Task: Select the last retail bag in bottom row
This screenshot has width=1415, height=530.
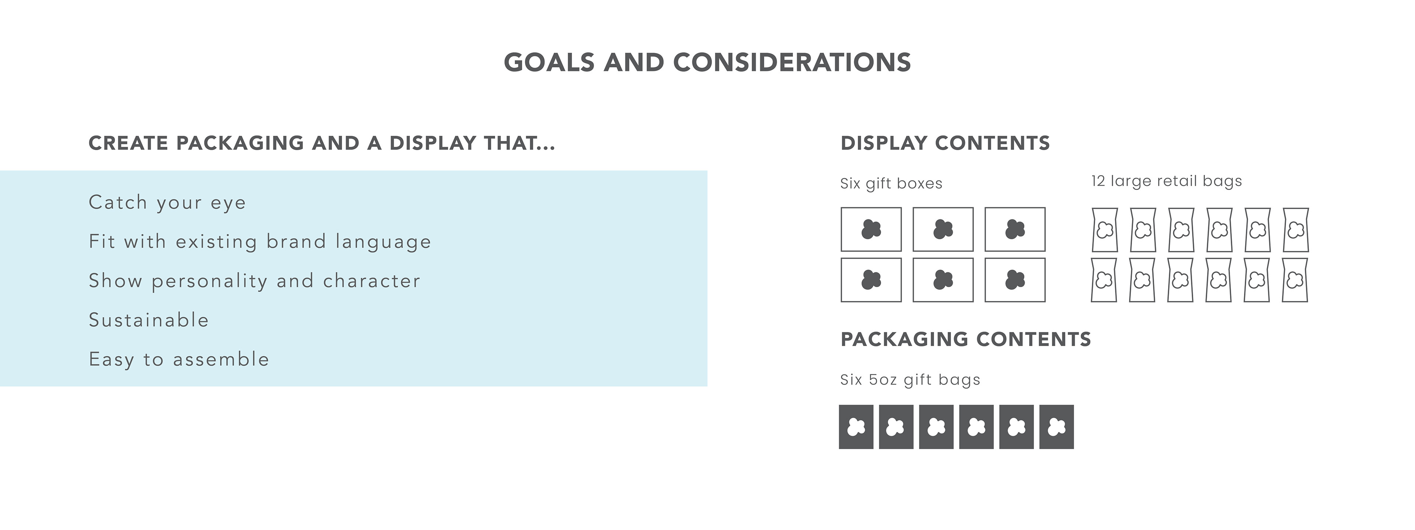Action: [1295, 280]
